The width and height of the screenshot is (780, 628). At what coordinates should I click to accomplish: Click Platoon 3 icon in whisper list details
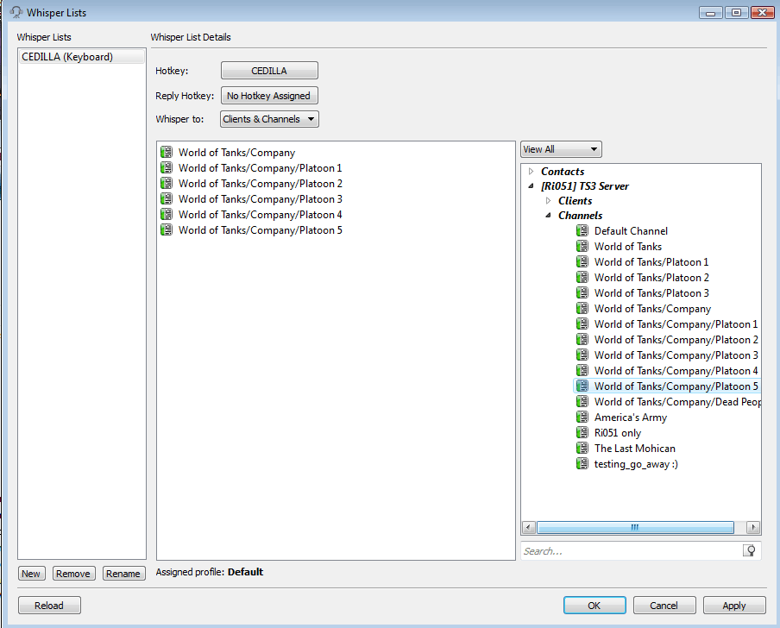(167, 199)
